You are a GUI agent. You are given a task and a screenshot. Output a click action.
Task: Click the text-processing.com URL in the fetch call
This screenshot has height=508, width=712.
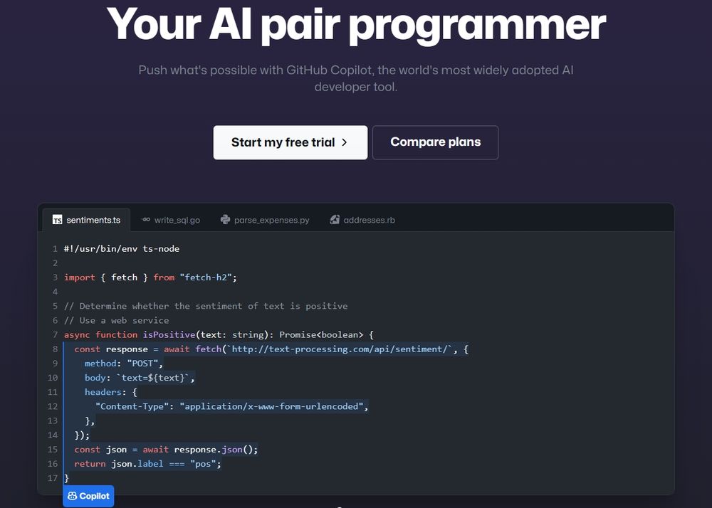[340, 349]
